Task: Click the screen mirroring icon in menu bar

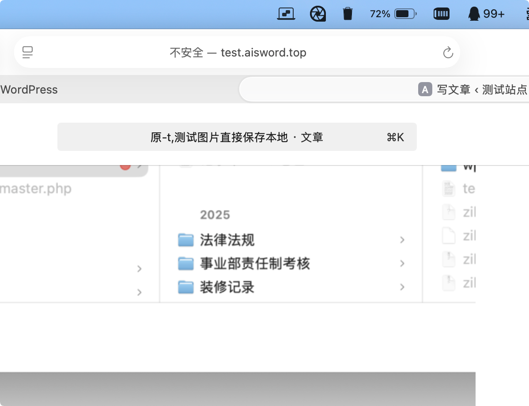Action: [x=286, y=14]
